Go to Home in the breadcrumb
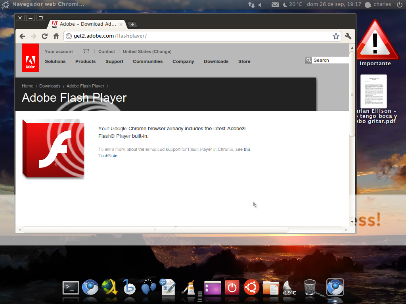This screenshot has height=304, width=406. [27, 86]
